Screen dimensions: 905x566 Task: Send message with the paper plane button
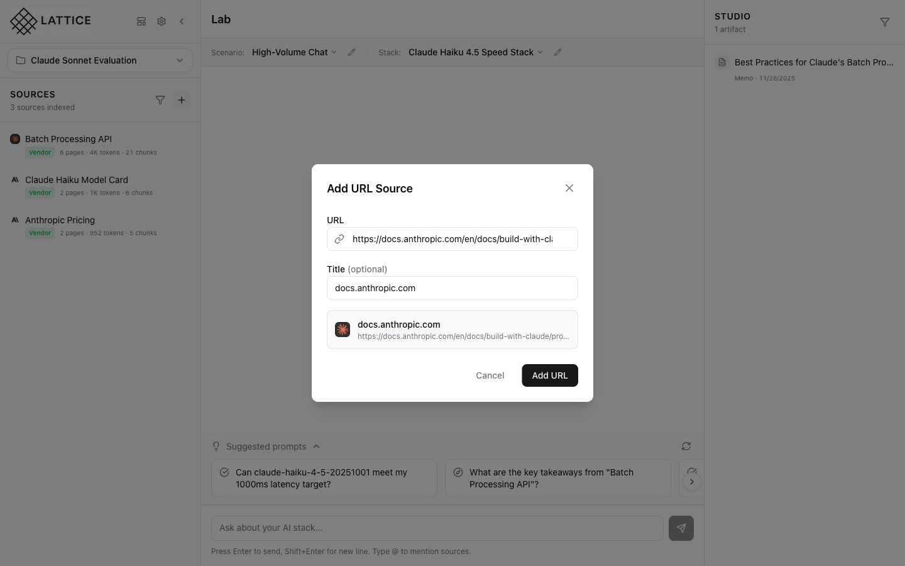click(x=681, y=528)
